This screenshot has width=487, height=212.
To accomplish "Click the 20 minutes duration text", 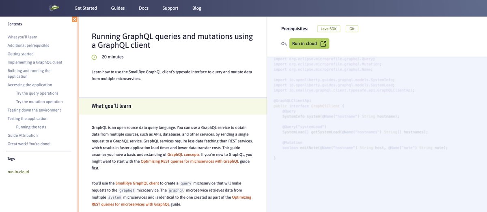I will click(x=113, y=57).
